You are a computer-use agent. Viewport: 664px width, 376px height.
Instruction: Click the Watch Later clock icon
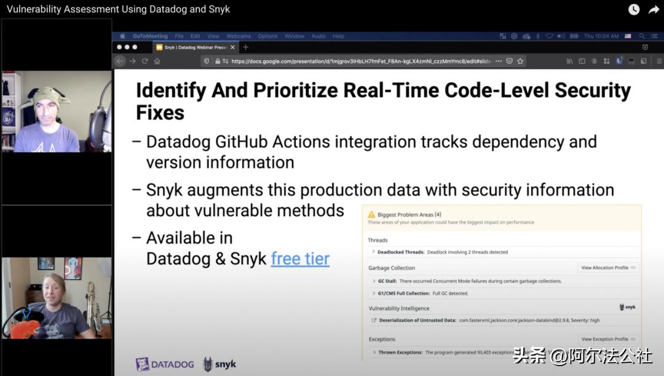[633, 9]
